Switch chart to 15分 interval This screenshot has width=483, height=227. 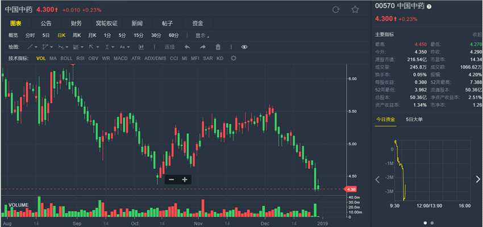coord(139,36)
